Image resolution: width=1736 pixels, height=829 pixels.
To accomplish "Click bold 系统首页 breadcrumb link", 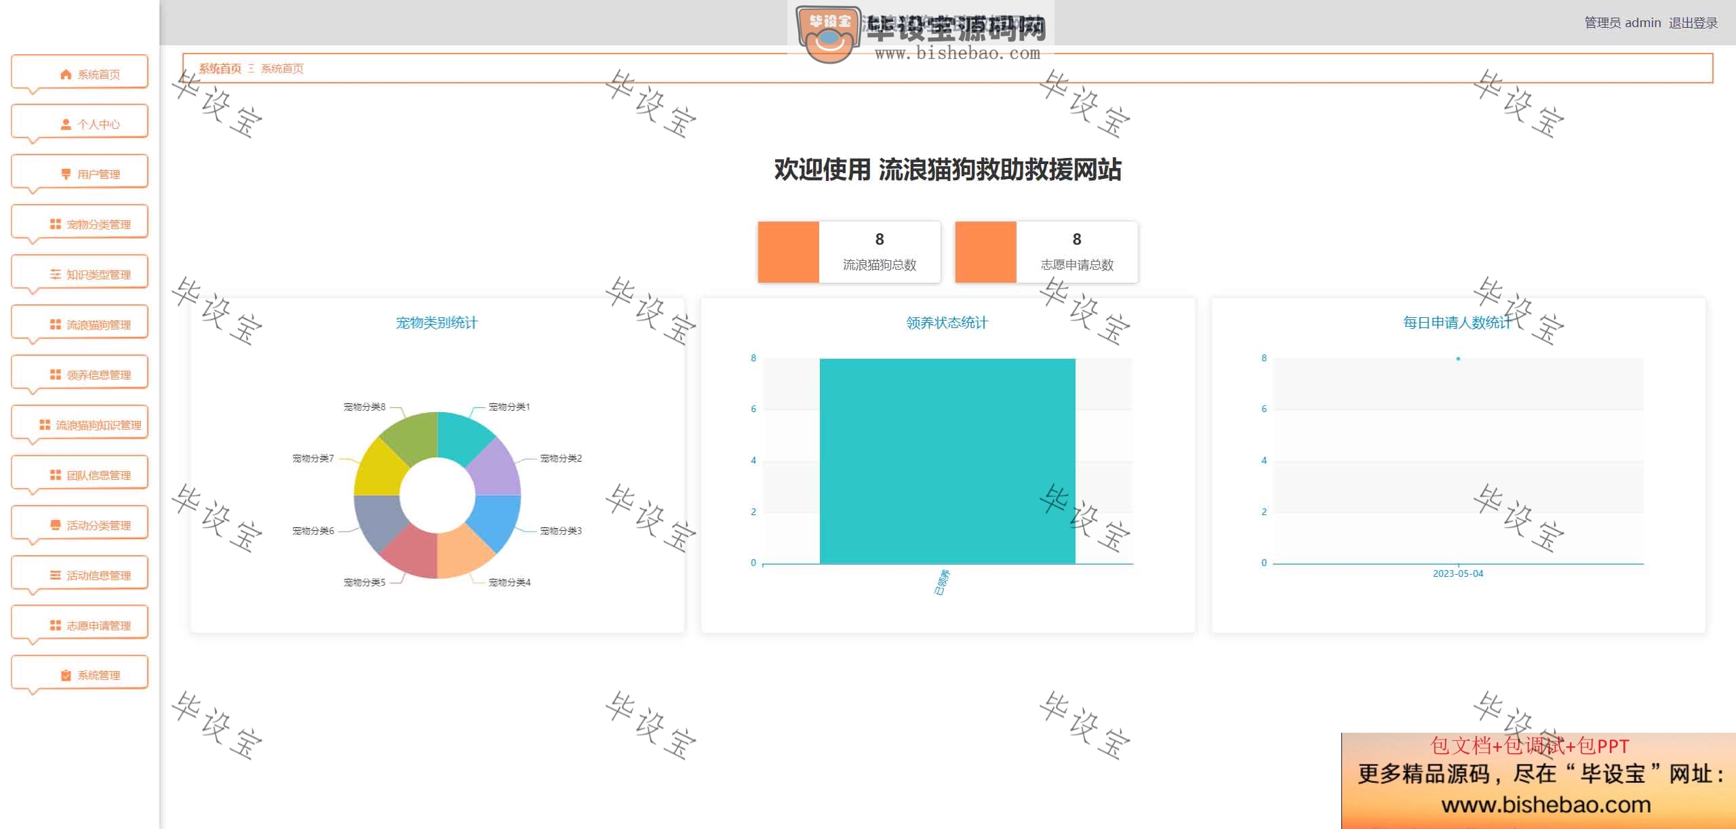I will coord(220,68).
